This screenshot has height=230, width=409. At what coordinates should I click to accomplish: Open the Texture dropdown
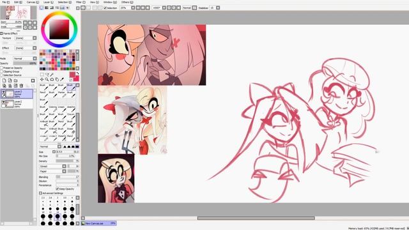pos(26,38)
